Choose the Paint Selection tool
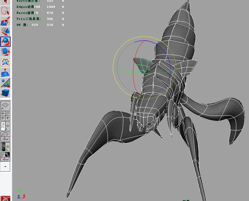249x201 pixels. click(x=5, y=21)
